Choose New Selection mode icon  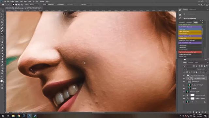pos(13,5)
